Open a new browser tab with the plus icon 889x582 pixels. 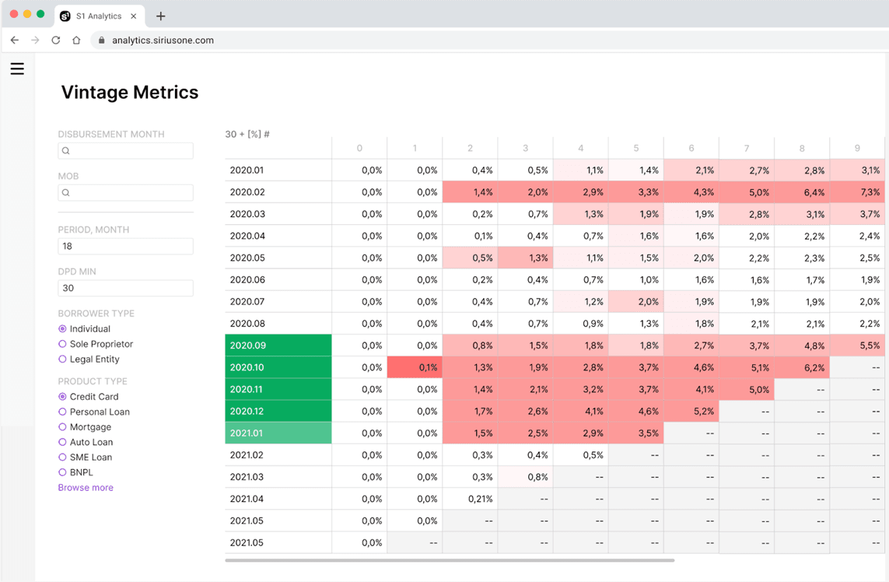pyautogui.click(x=160, y=16)
